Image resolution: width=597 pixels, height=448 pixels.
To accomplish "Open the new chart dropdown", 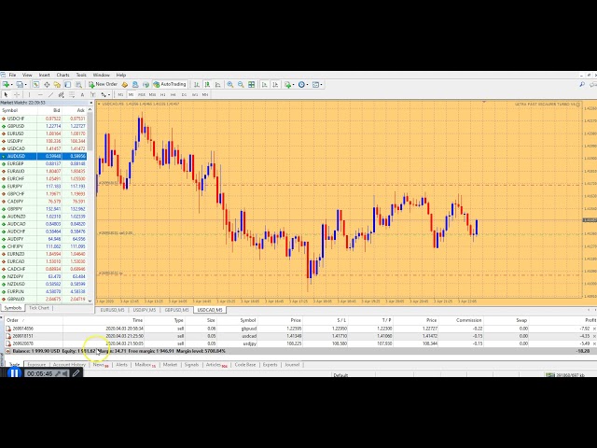I will tap(8, 84).
